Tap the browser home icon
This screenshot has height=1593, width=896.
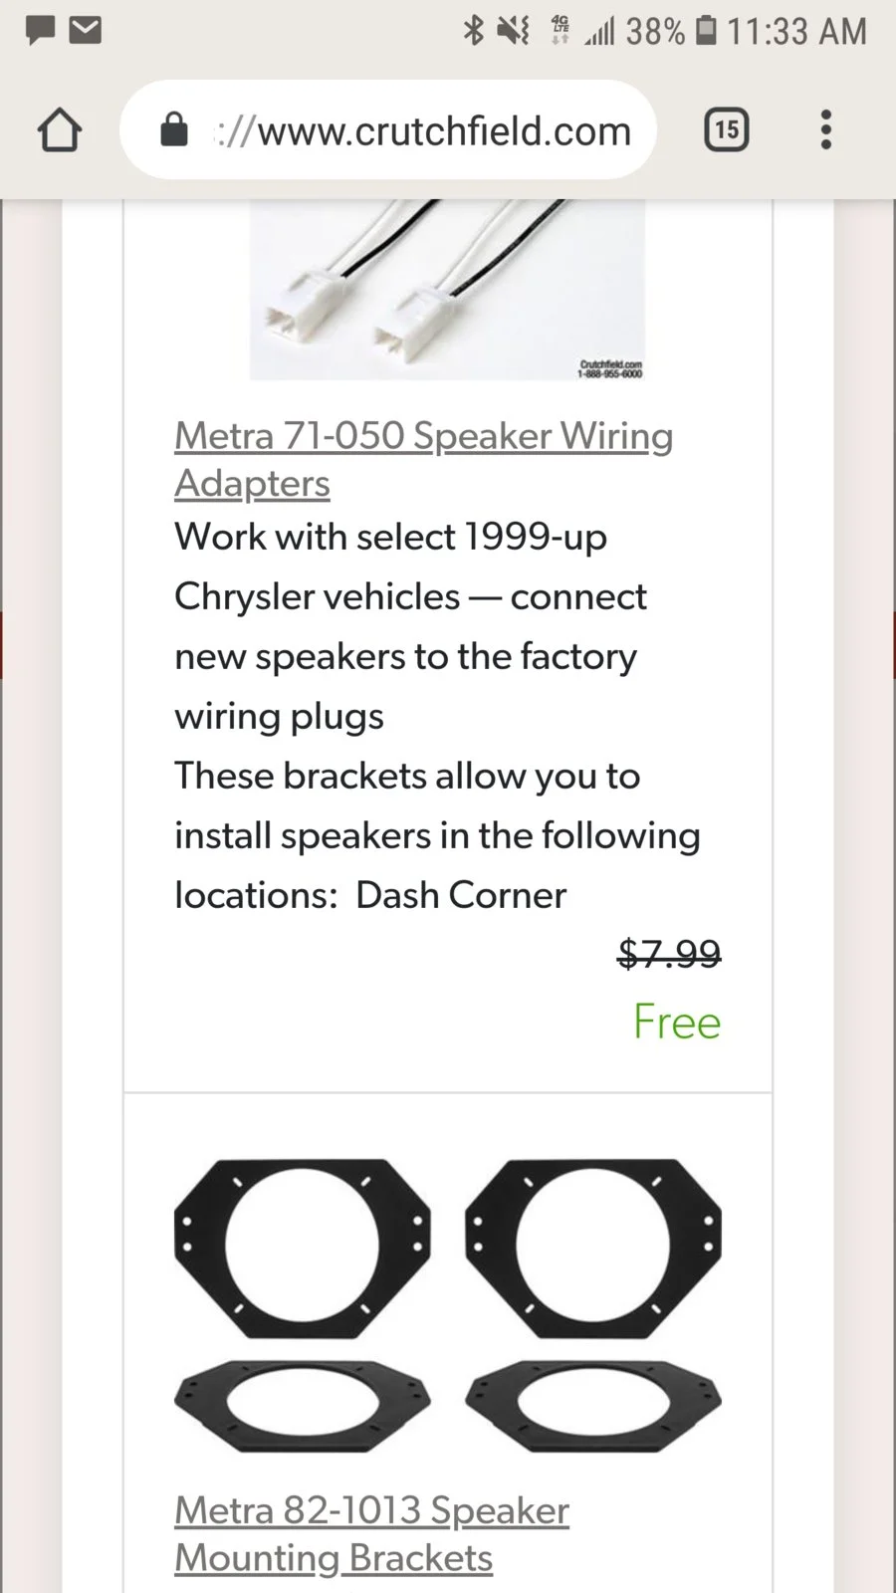point(60,130)
